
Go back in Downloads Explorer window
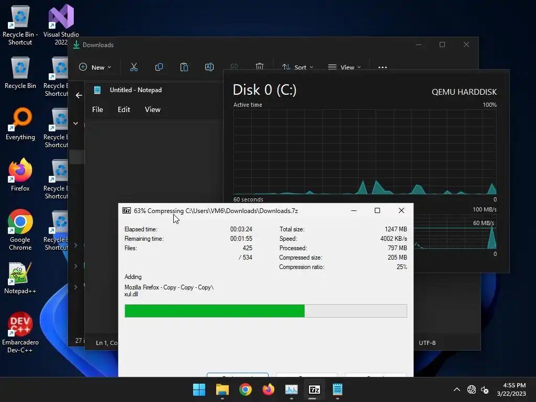click(x=79, y=95)
